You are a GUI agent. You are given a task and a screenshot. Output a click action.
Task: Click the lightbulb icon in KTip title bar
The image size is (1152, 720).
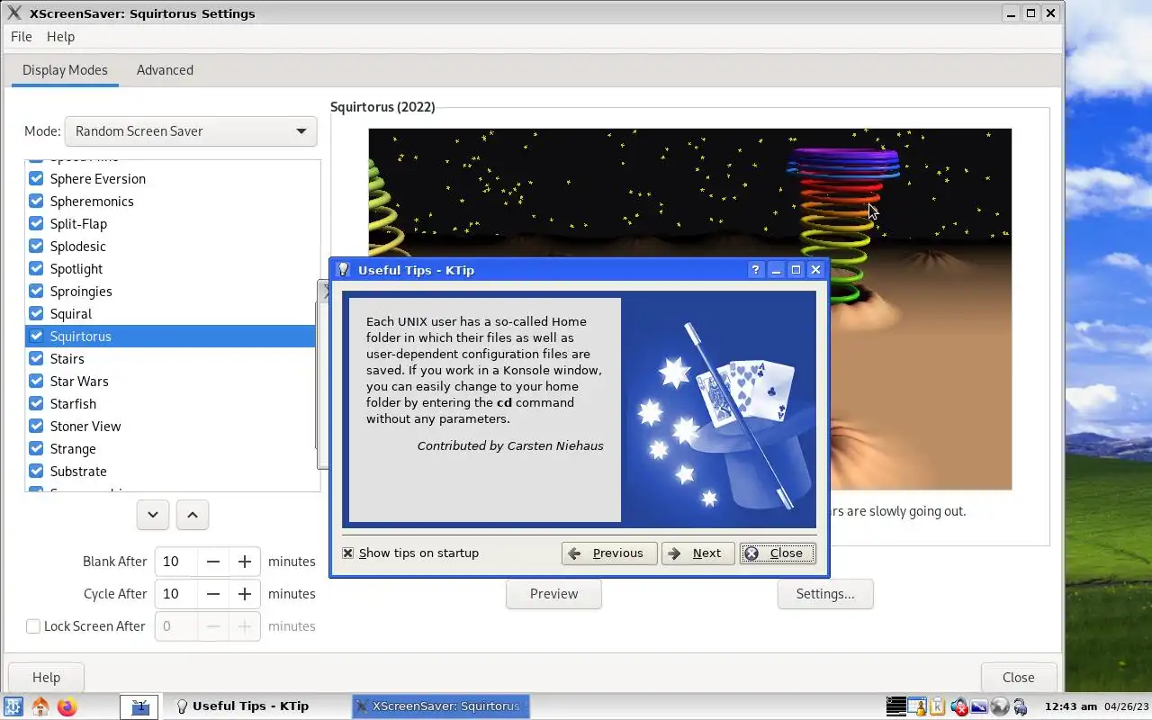point(343,269)
